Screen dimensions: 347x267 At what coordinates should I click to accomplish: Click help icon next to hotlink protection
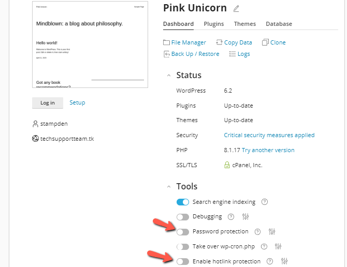click(x=269, y=261)
